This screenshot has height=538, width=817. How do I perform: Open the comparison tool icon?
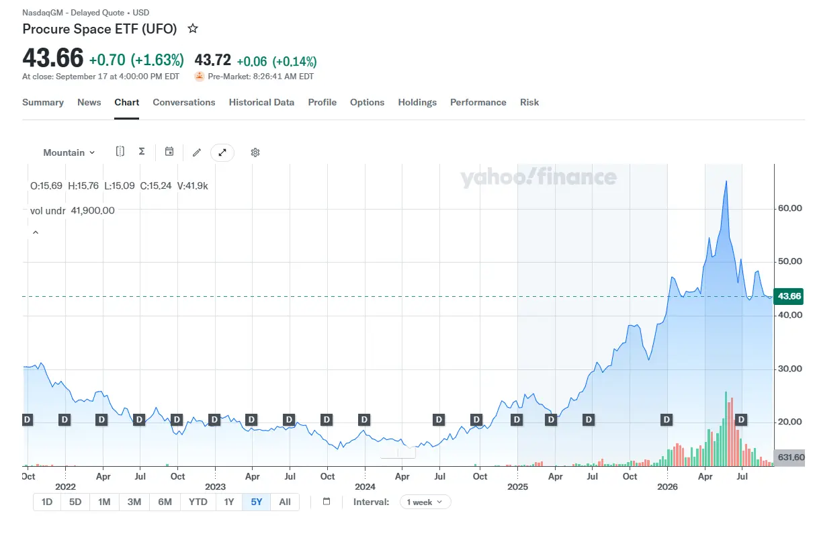[120, 152]
